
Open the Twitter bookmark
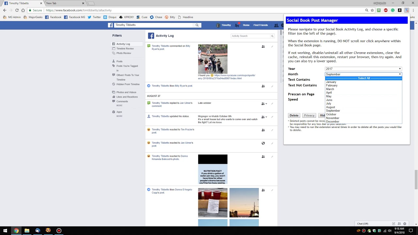(94, 17)
